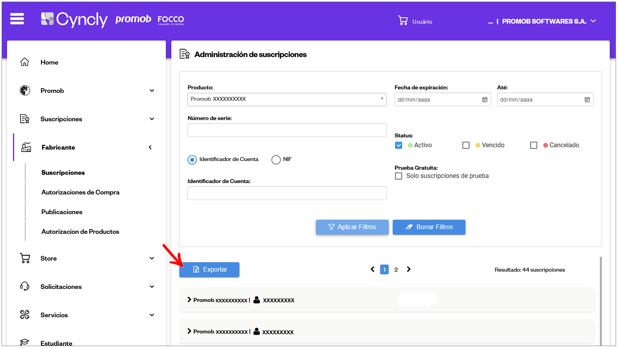This screenshot has width=618, height=348.
Task: Open PROMOB SOFTWARES S.A. account dropdown
Action: point(549,21)
